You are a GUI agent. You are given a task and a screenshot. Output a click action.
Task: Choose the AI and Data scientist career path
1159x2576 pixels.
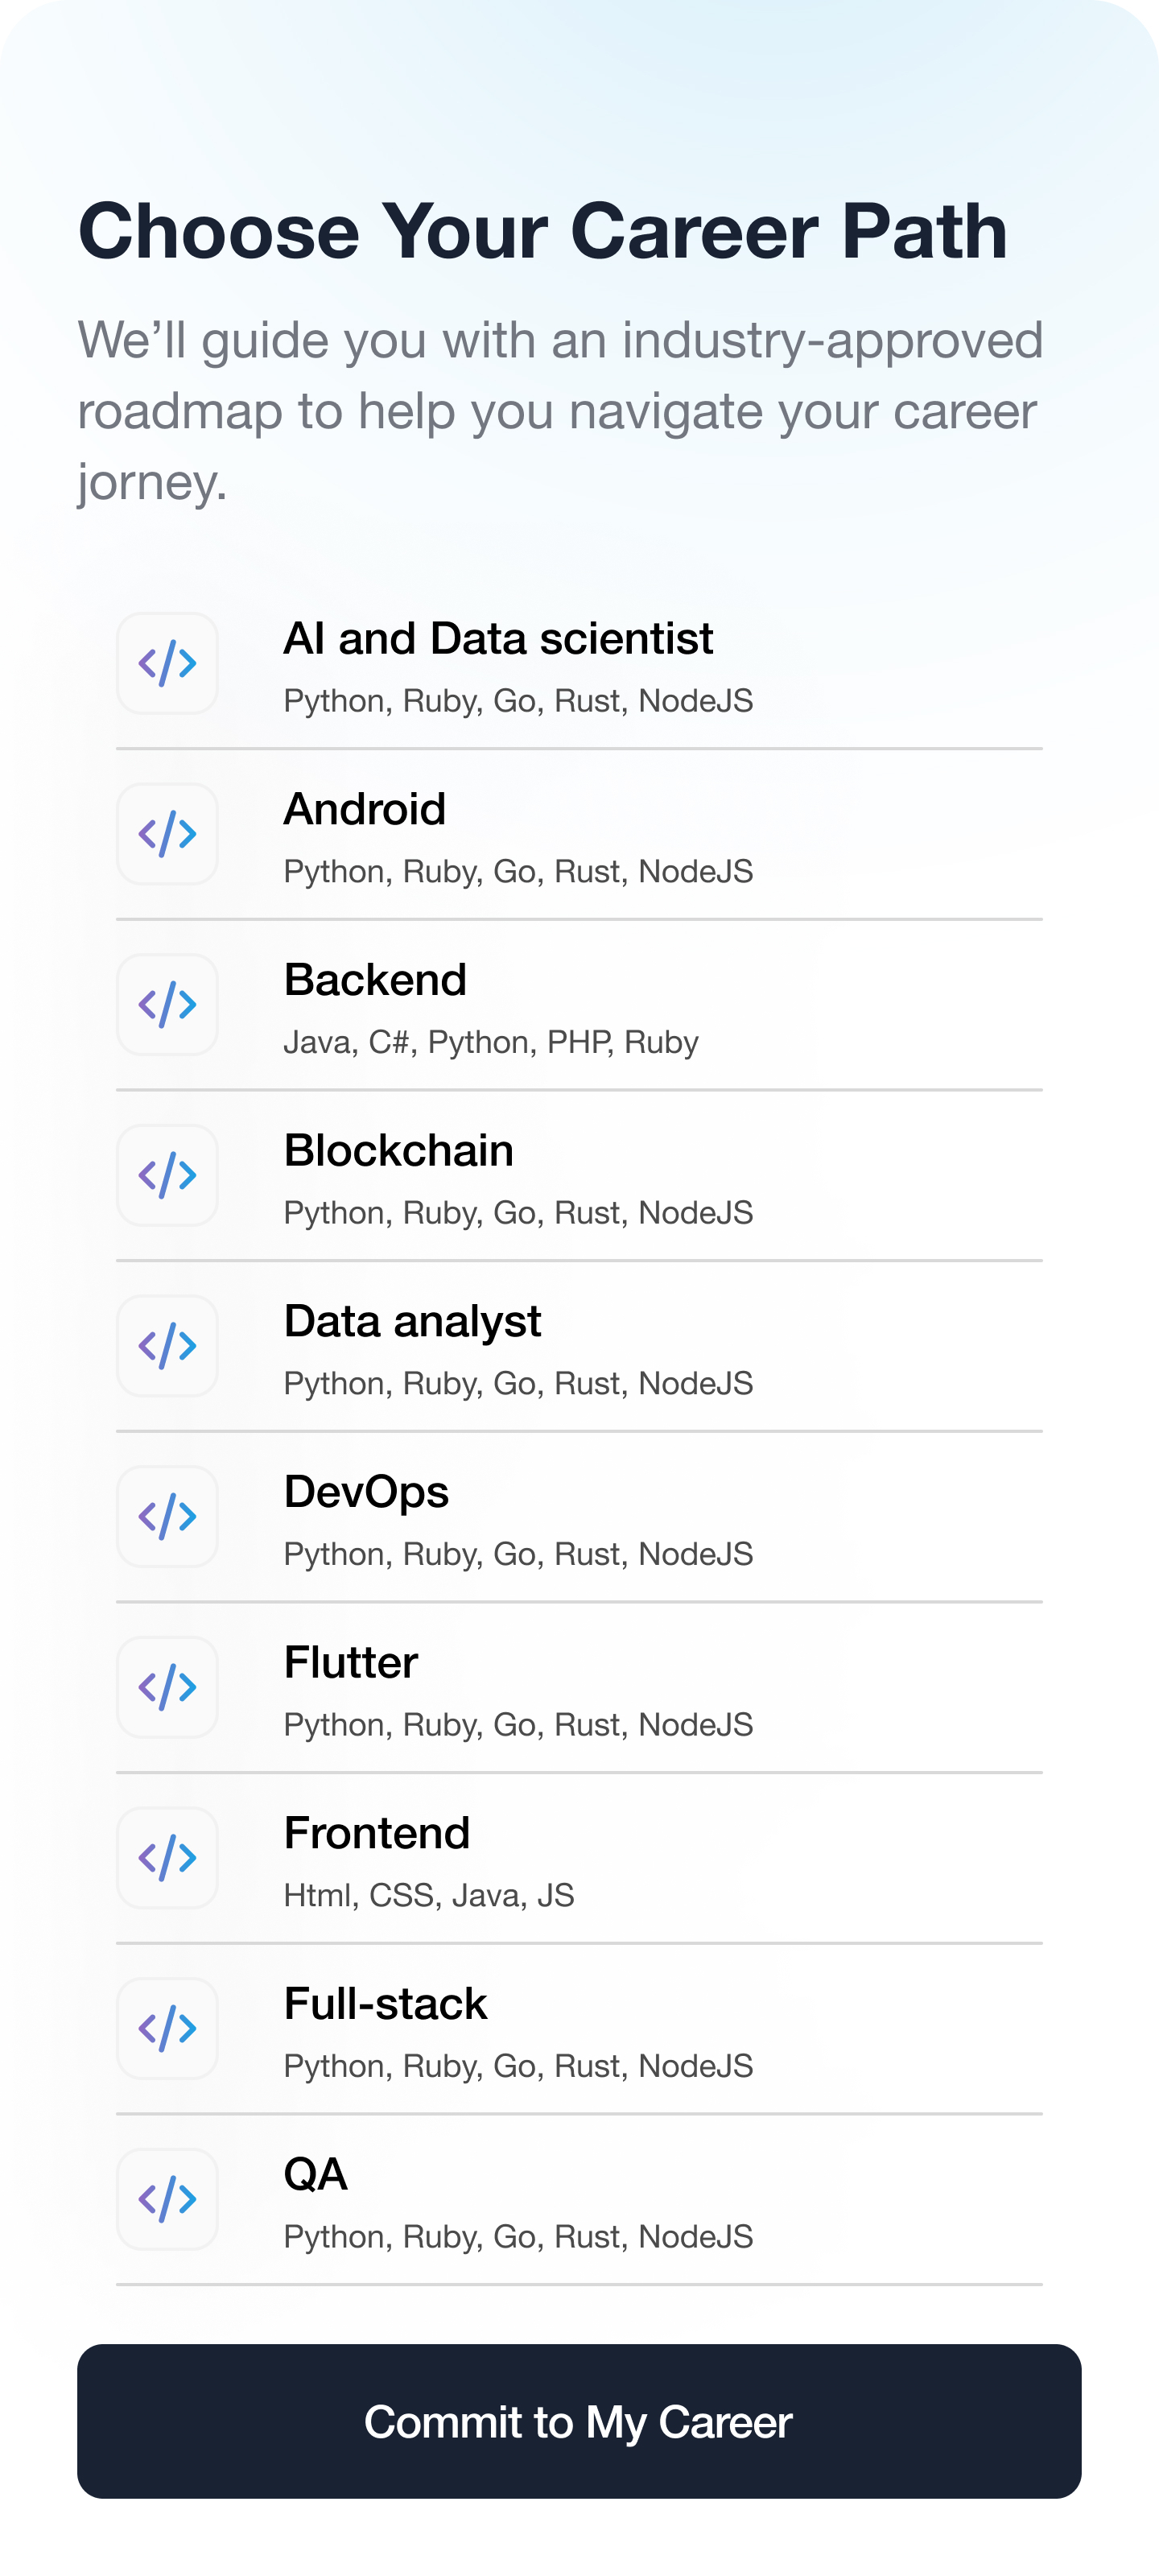pos(498,639)
